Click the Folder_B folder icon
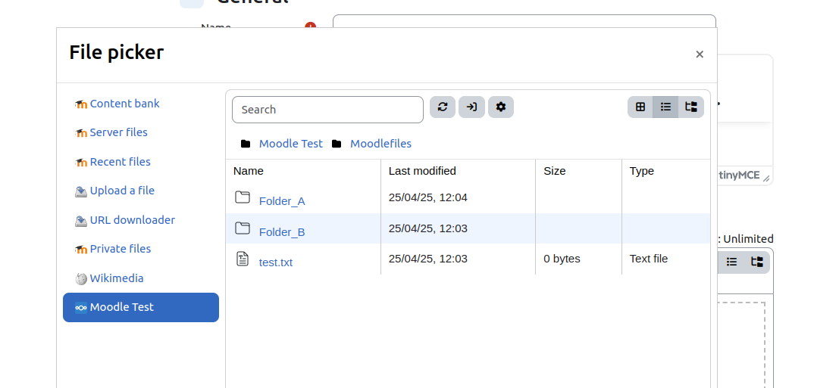Viewport: 814px width, 388px height. click(x=243, y=228)
